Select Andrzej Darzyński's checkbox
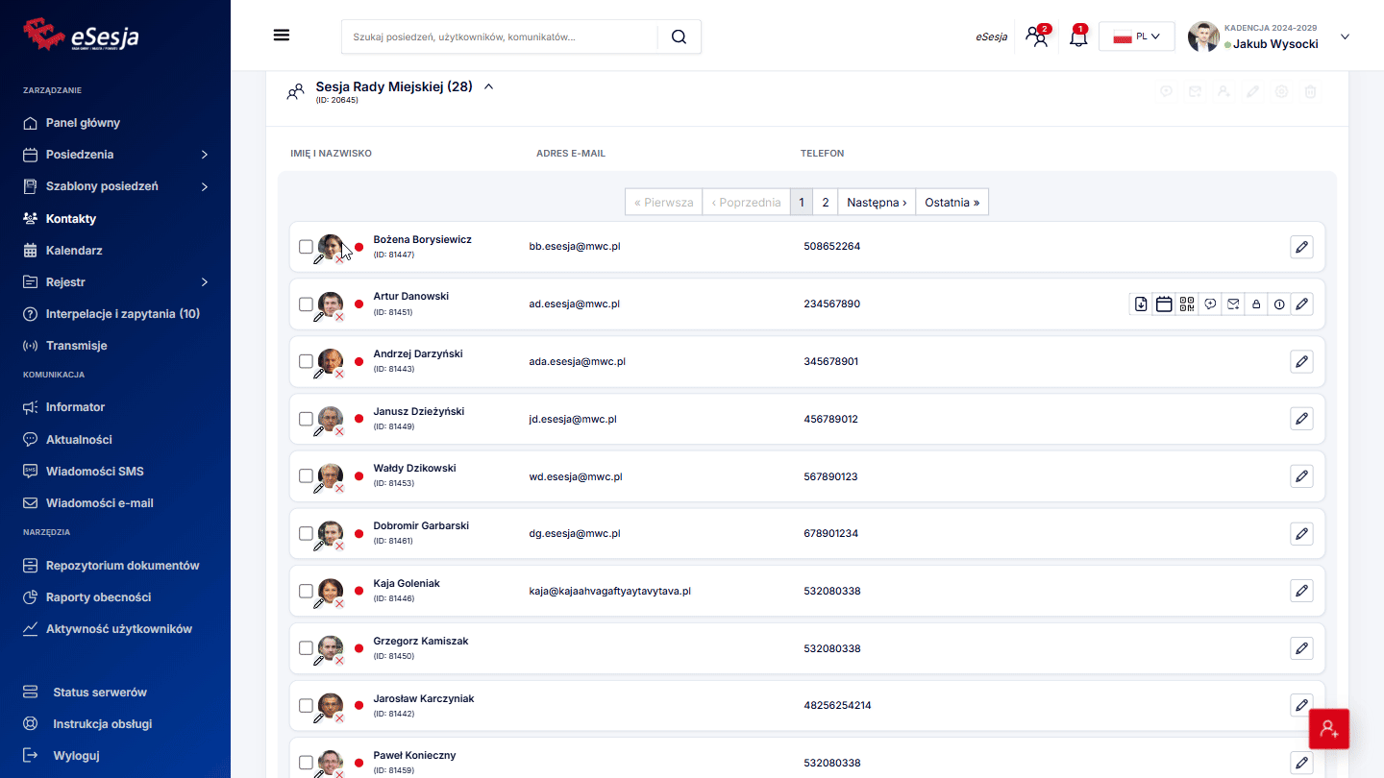This screenshot has width=1384, height=778. coord(306,361)
